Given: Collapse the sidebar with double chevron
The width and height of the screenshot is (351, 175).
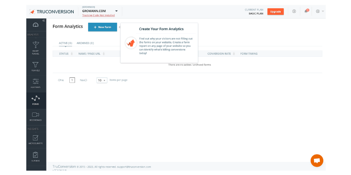Looking at the screenshot, I should tap(43, 21).
